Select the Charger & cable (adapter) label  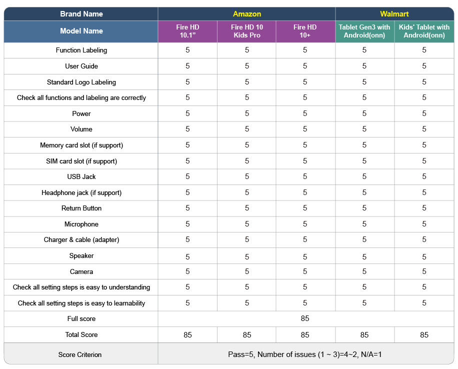[x=81, y=240]
